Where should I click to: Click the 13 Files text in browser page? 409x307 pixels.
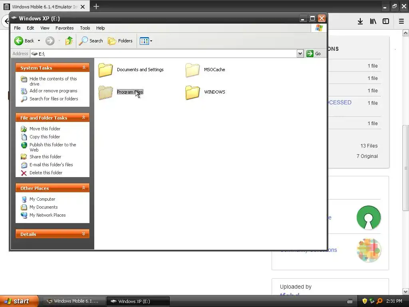pyautogui.click(x=369, y=146)
